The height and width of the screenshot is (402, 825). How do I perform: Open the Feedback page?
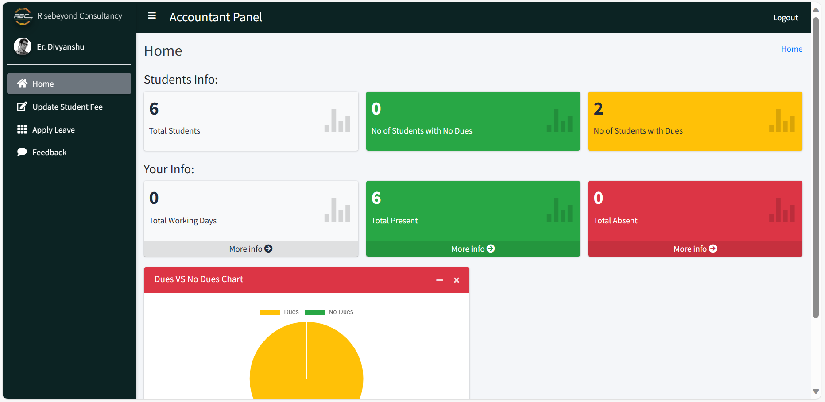coord(69,152)
